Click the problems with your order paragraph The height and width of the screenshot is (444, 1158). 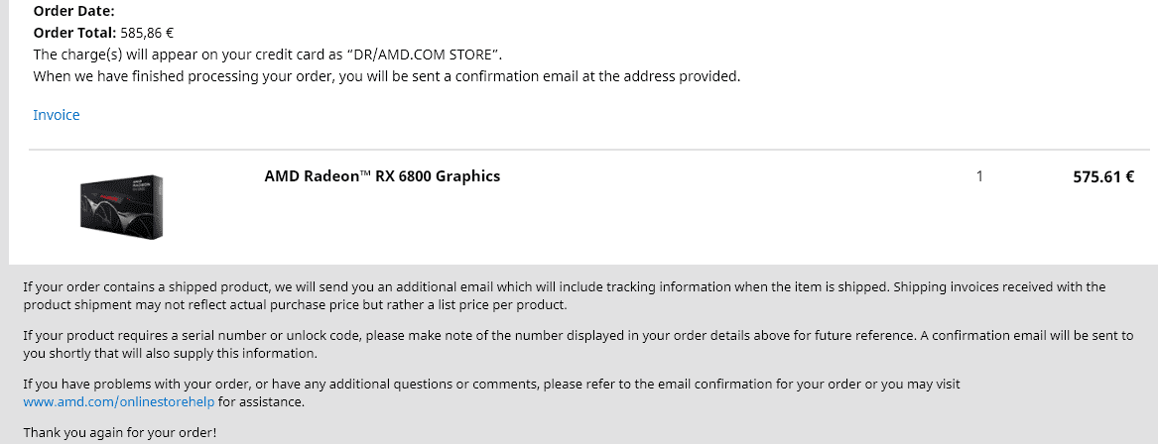[x=492, y=393]
